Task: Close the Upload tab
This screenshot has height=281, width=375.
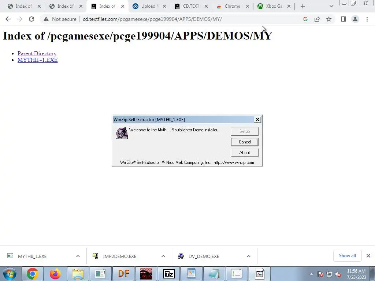Action: [x=164, y=6]
